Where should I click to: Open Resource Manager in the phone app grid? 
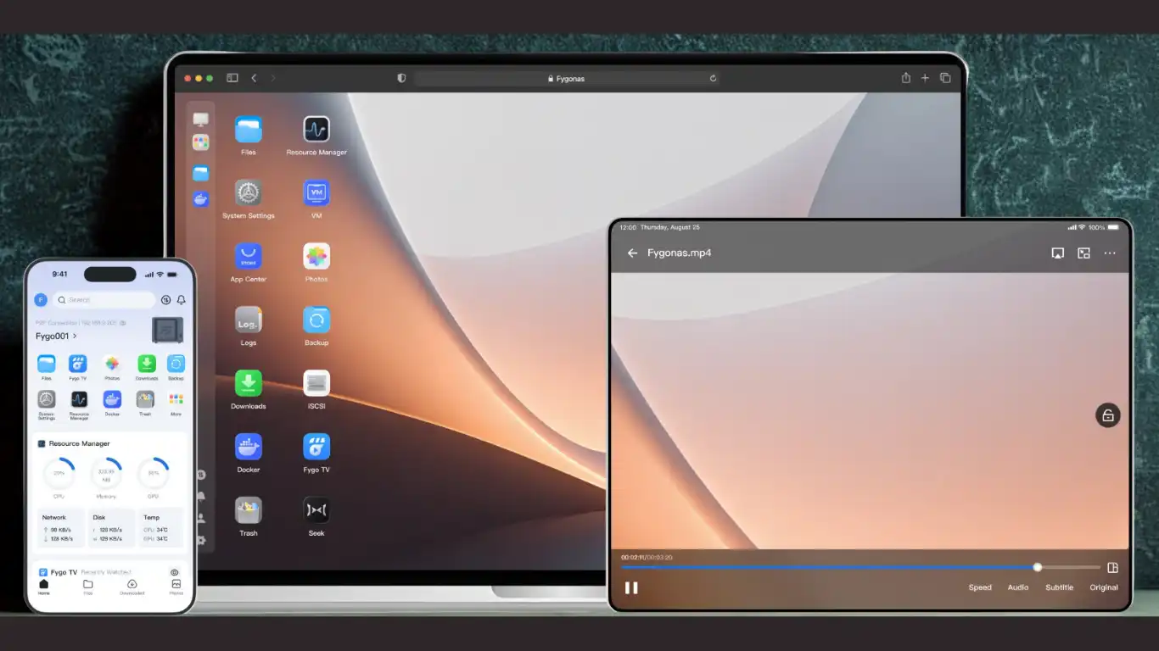coord(79,399)
